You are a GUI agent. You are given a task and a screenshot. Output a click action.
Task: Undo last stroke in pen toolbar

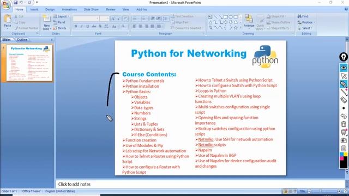(344, 116)
